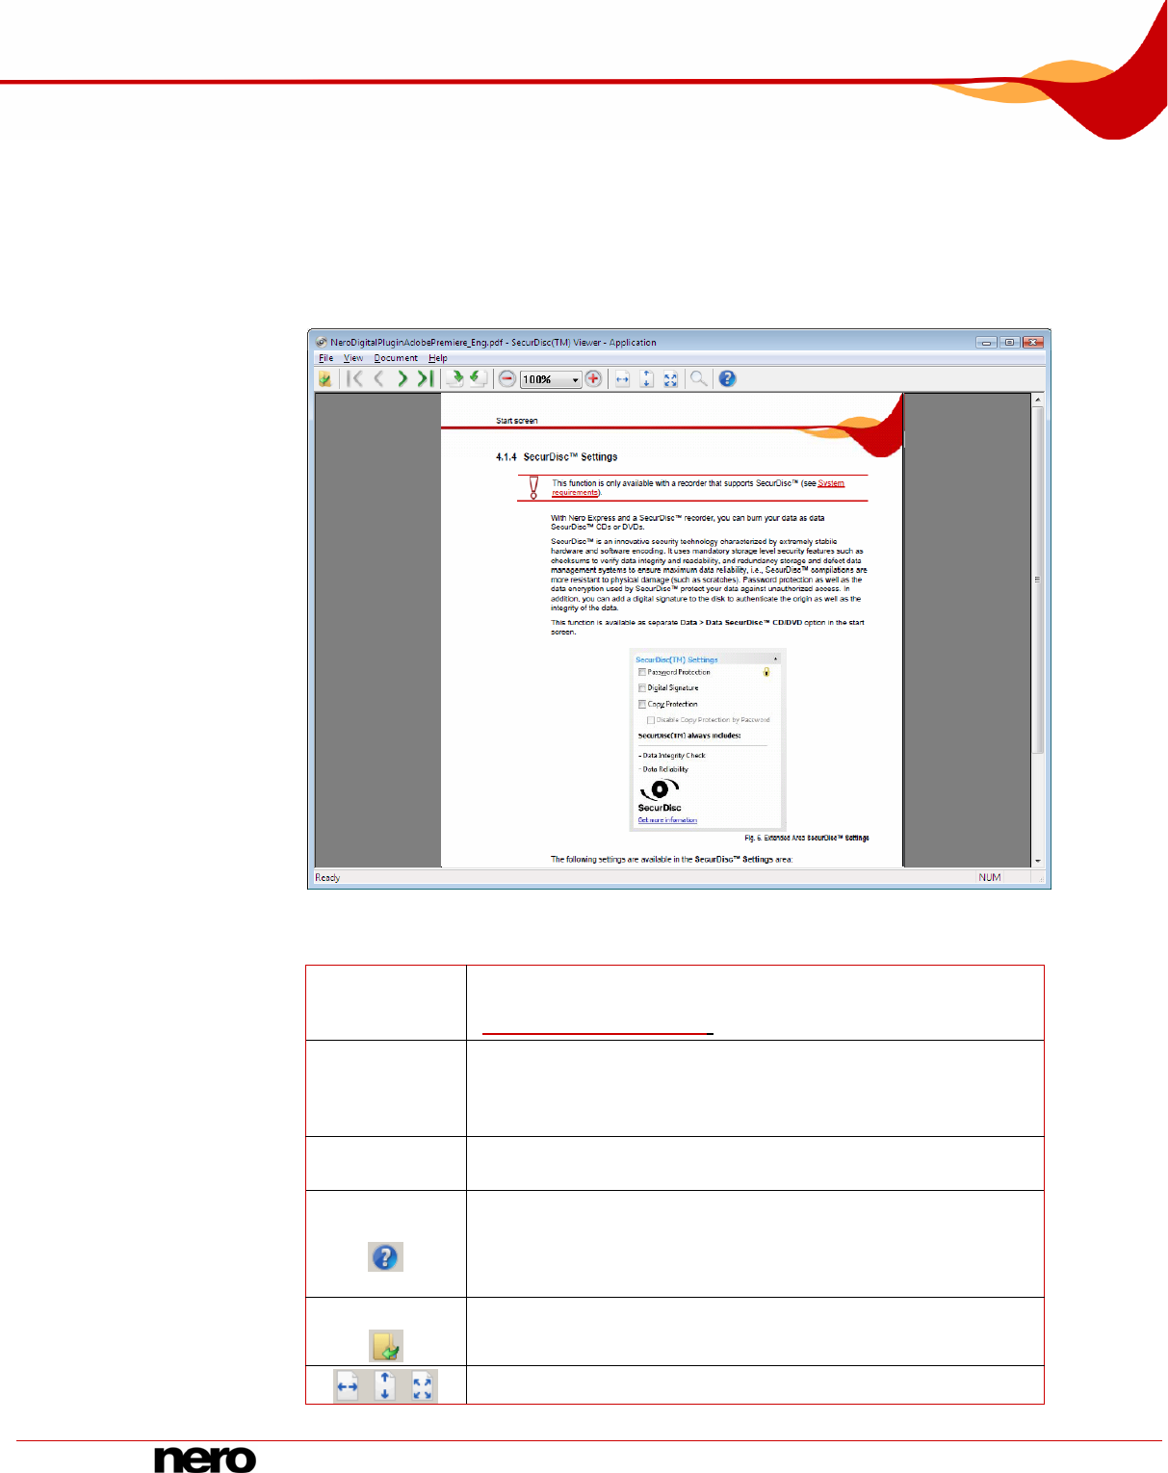Toggle the Copy Protection checkbox
This screenshot has height=1473, width=1168.
tap(642, 704)
